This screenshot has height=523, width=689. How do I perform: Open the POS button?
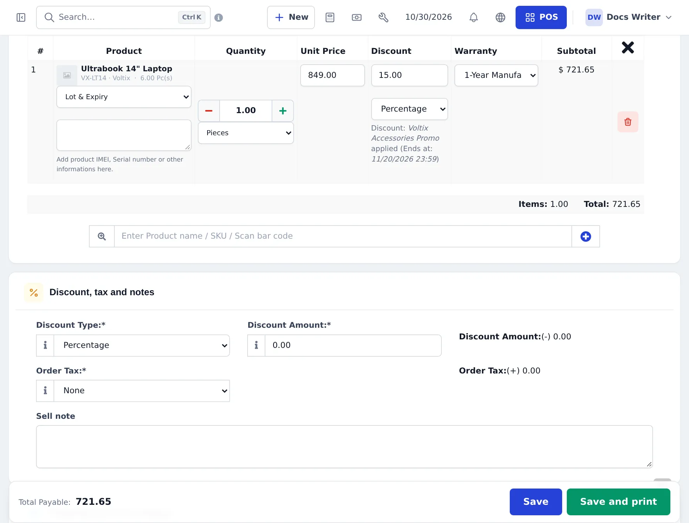coord(541,17)
